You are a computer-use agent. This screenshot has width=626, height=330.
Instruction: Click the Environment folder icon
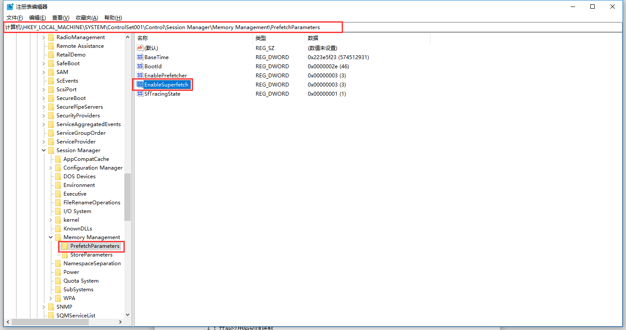pos(58,185)
